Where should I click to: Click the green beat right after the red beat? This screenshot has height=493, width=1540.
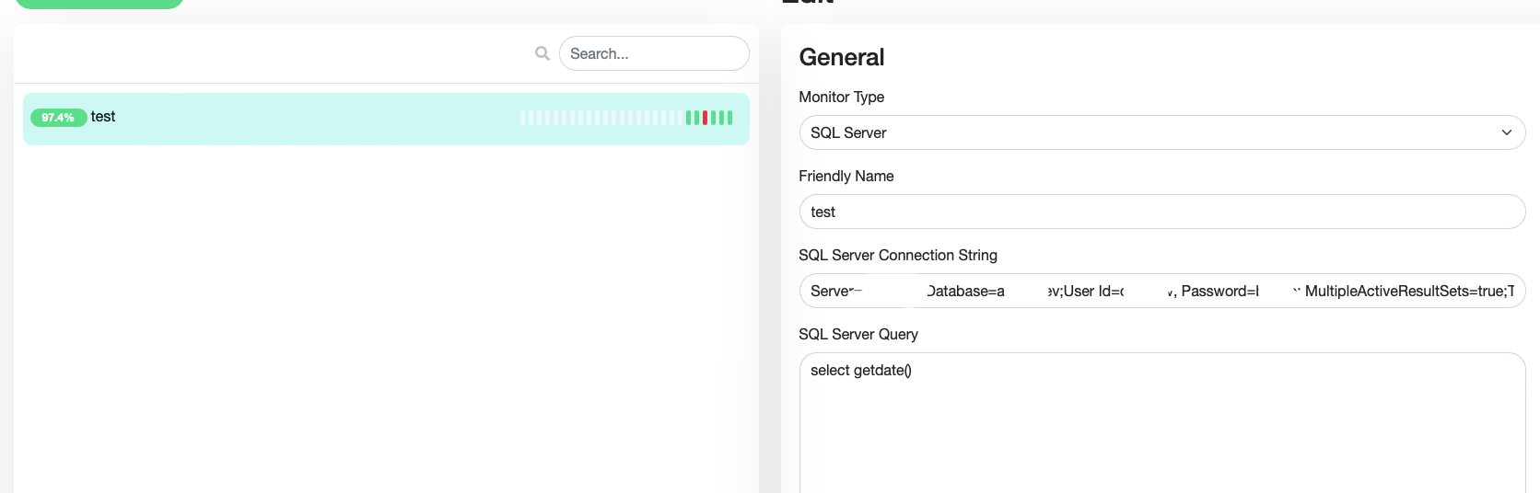(714, 118)
